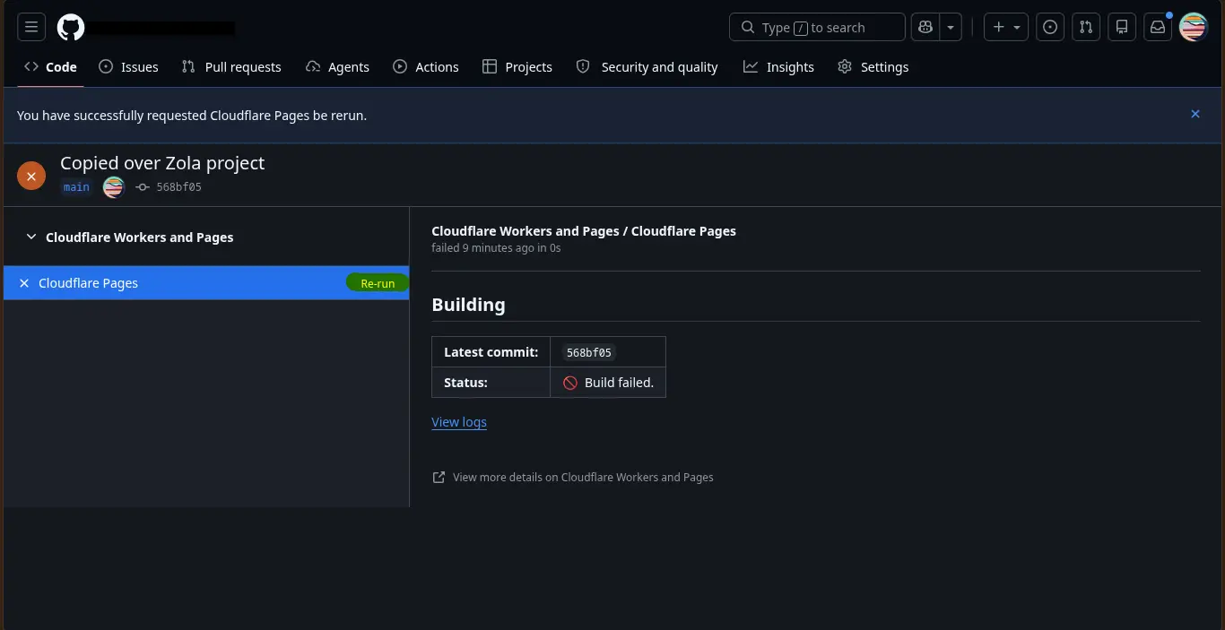View your pull requests header icon
Viewport: 1225px width, 630px height.
[1086, 28]
